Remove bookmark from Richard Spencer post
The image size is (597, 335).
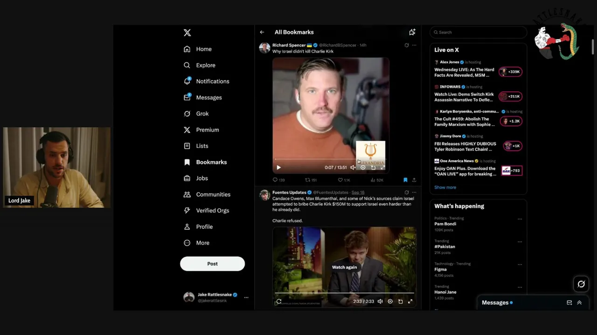click(x=405, y=180)
